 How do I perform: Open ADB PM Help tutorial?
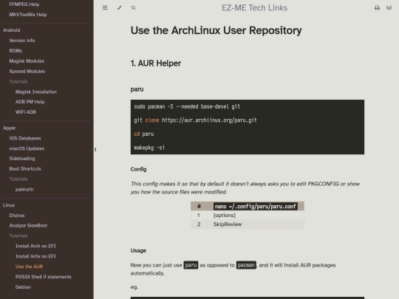30,102
